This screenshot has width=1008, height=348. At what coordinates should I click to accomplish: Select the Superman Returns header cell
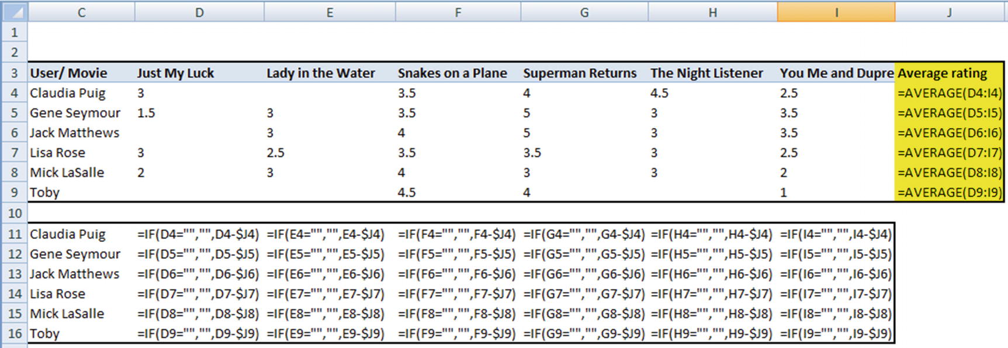(584, 73)
